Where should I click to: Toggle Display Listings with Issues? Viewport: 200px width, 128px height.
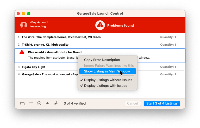[x=108, y=86]
